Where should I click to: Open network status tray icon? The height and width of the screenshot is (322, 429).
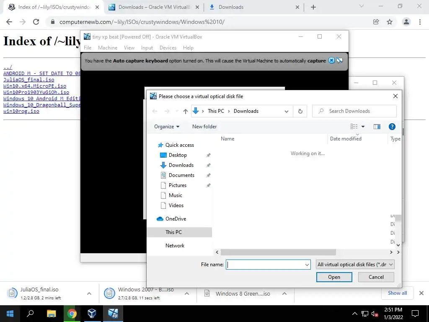click(365, 314)
